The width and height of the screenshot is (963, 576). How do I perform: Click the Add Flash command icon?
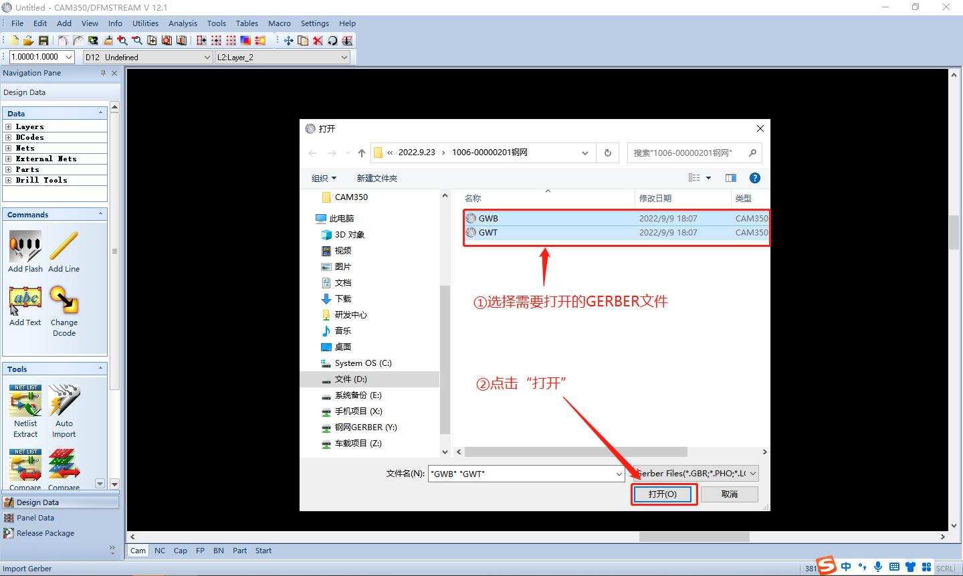pos(25,248)
